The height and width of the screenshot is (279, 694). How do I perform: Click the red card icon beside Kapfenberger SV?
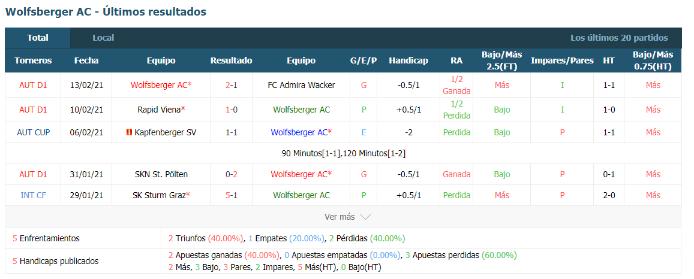[129, 132]
